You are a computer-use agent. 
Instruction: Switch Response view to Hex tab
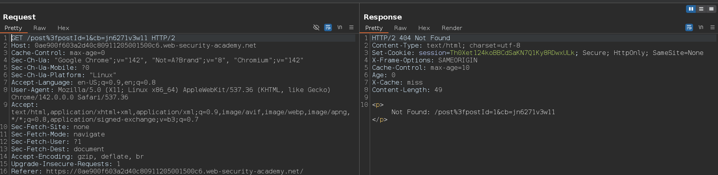(x=424, y=28)
